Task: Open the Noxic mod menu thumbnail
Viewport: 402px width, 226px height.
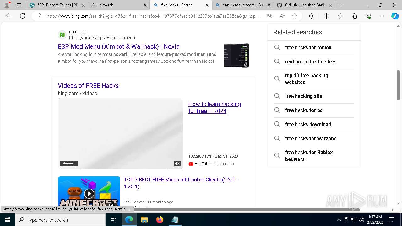Action: pos(236,55)
